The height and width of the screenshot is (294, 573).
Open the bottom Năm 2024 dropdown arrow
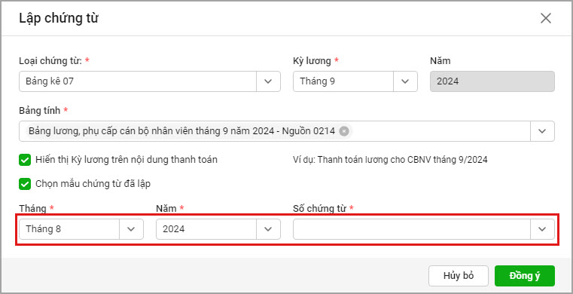[x=268, y=229]
